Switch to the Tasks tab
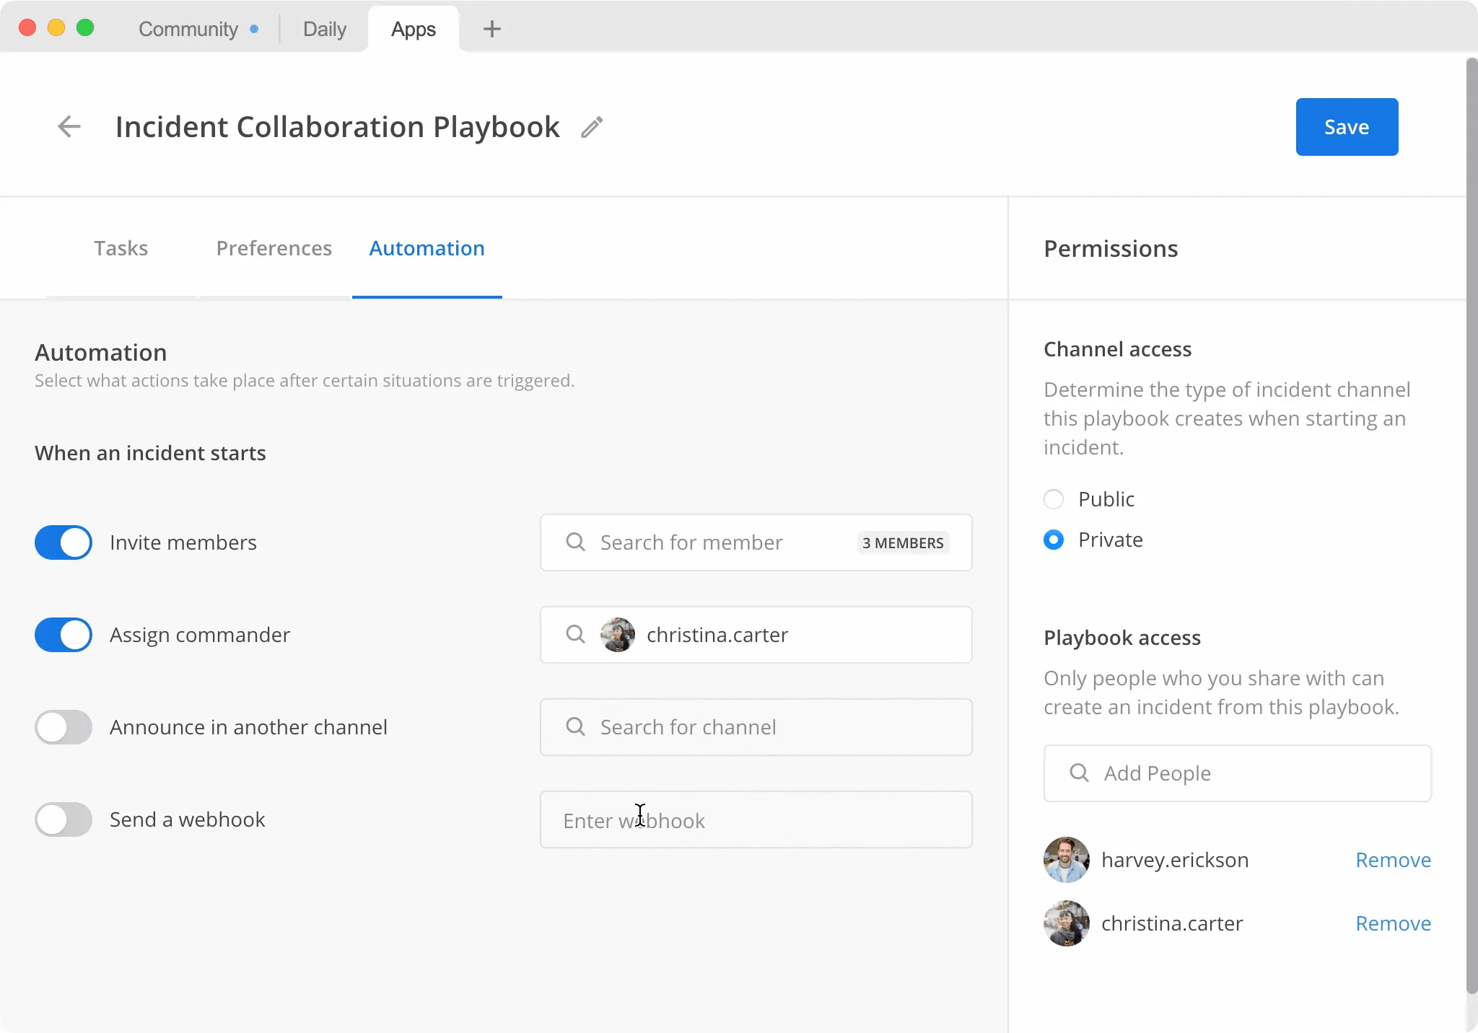 121,248
